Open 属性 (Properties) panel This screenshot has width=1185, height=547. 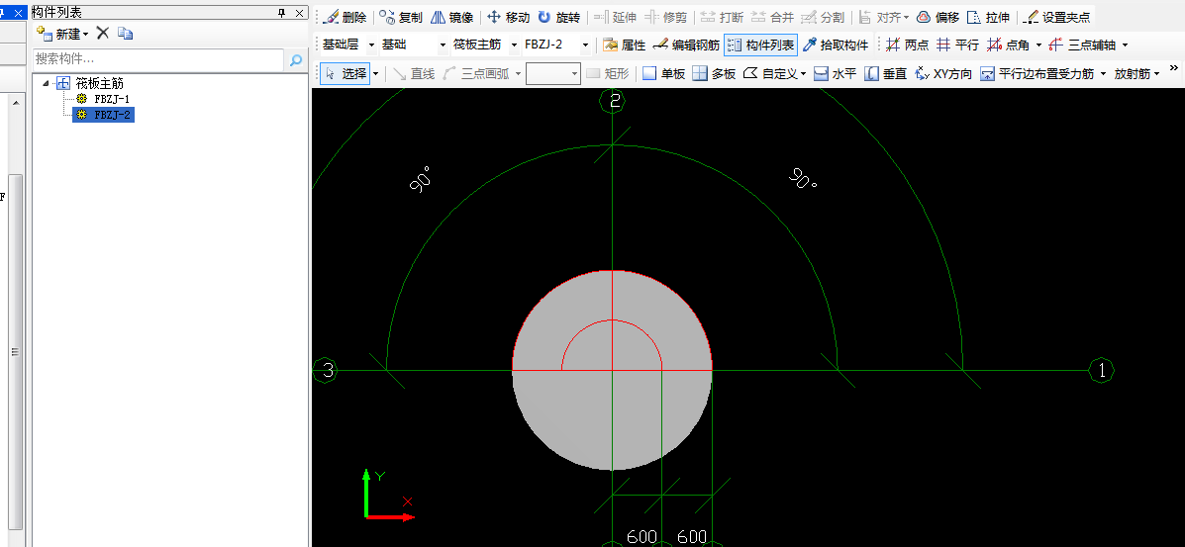(x=625, y=46)
